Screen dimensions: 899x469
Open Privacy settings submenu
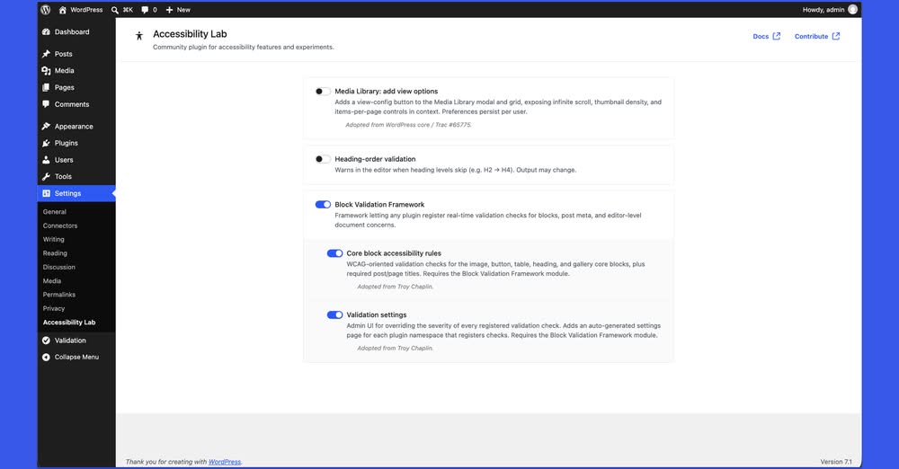tap(54, 308)
